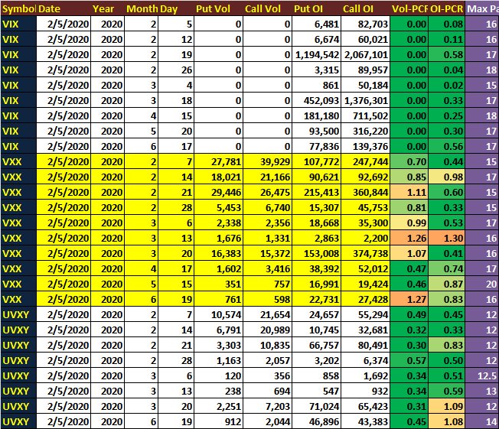Select Call OI value 2,200
The width and height of the screenshot is (499, 429).
pyautogui.click(x=365, y=238)
